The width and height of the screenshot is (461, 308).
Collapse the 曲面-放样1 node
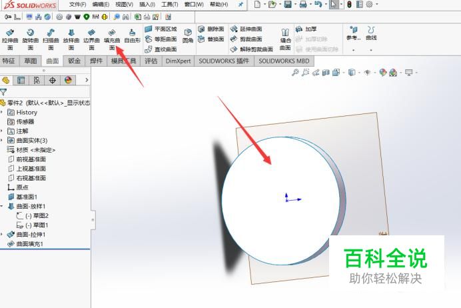point(2,206)
